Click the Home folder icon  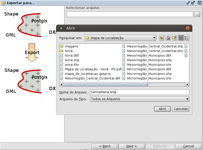pyautogui.click(x=168, y=38)
